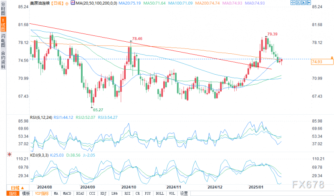This screenshot has width=334, height=196.
Task: Click the VIP指标 button
Action: click(x=42, y=193)
